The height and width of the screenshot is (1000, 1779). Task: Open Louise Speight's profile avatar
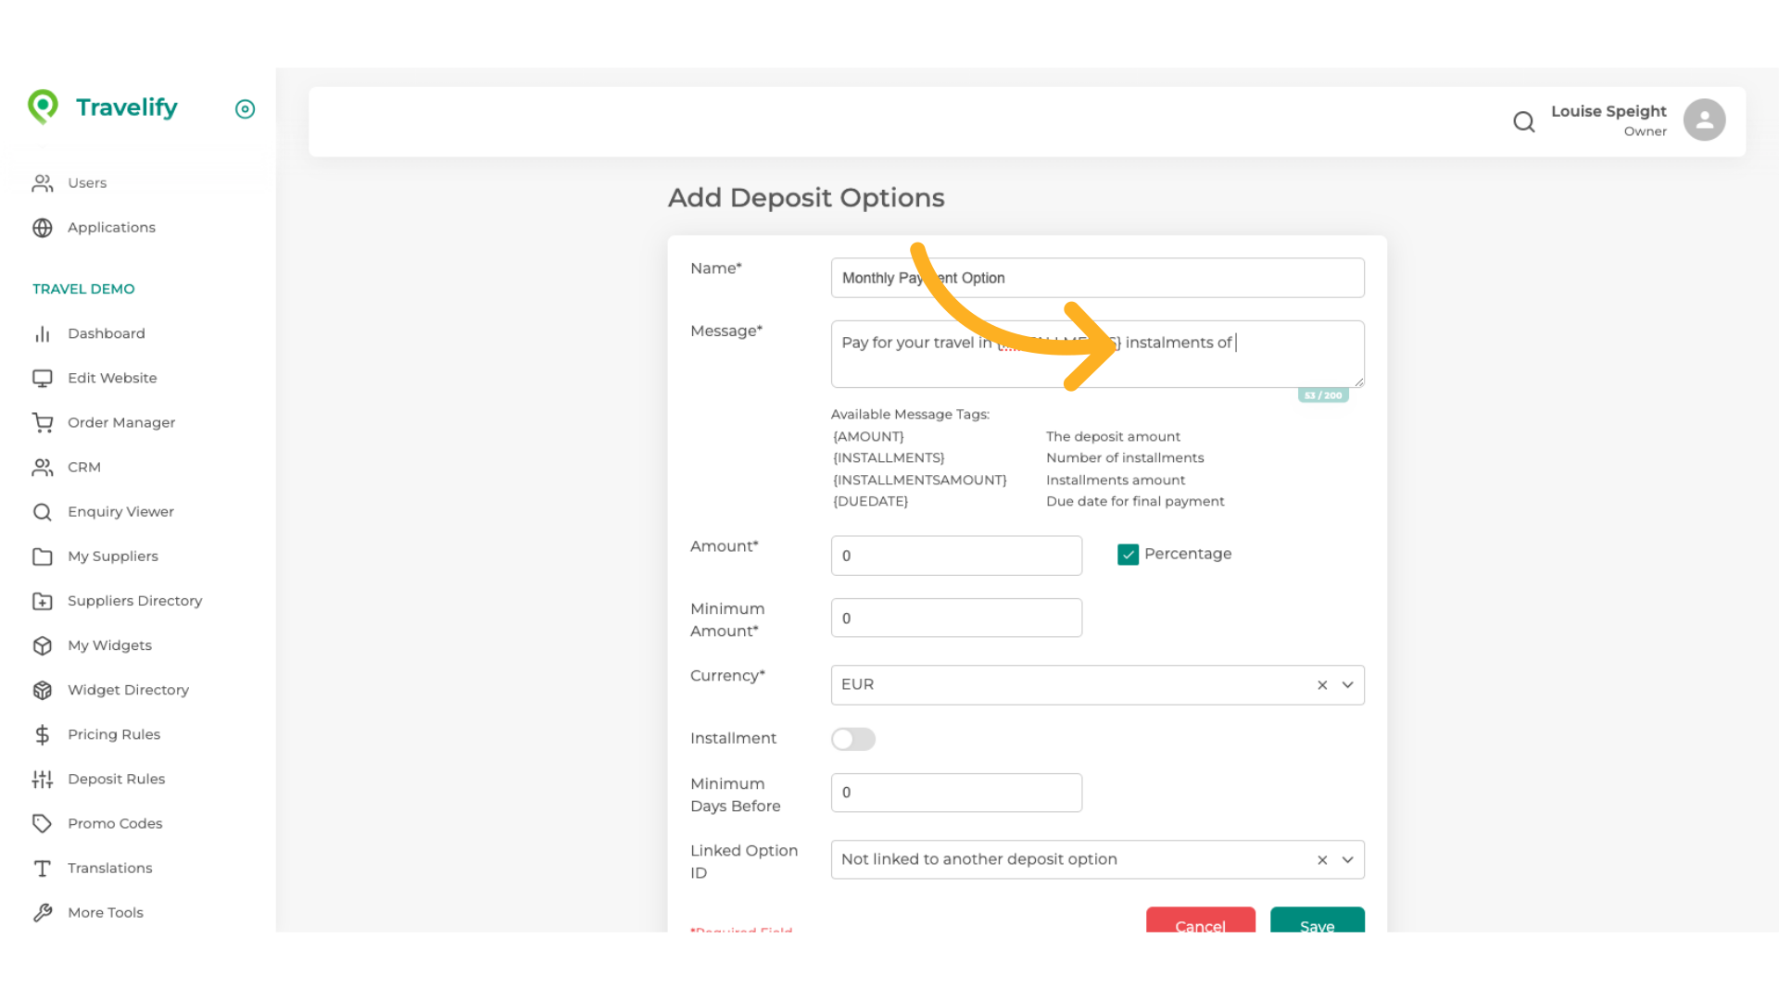point(1704,119)
